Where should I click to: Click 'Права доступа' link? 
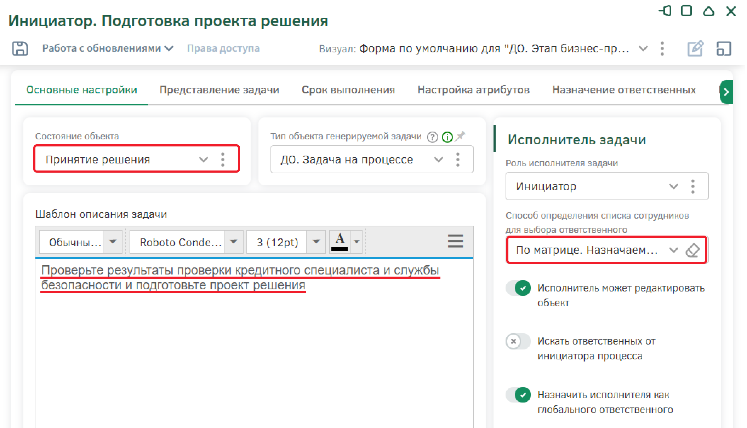[x=223, y=48]
